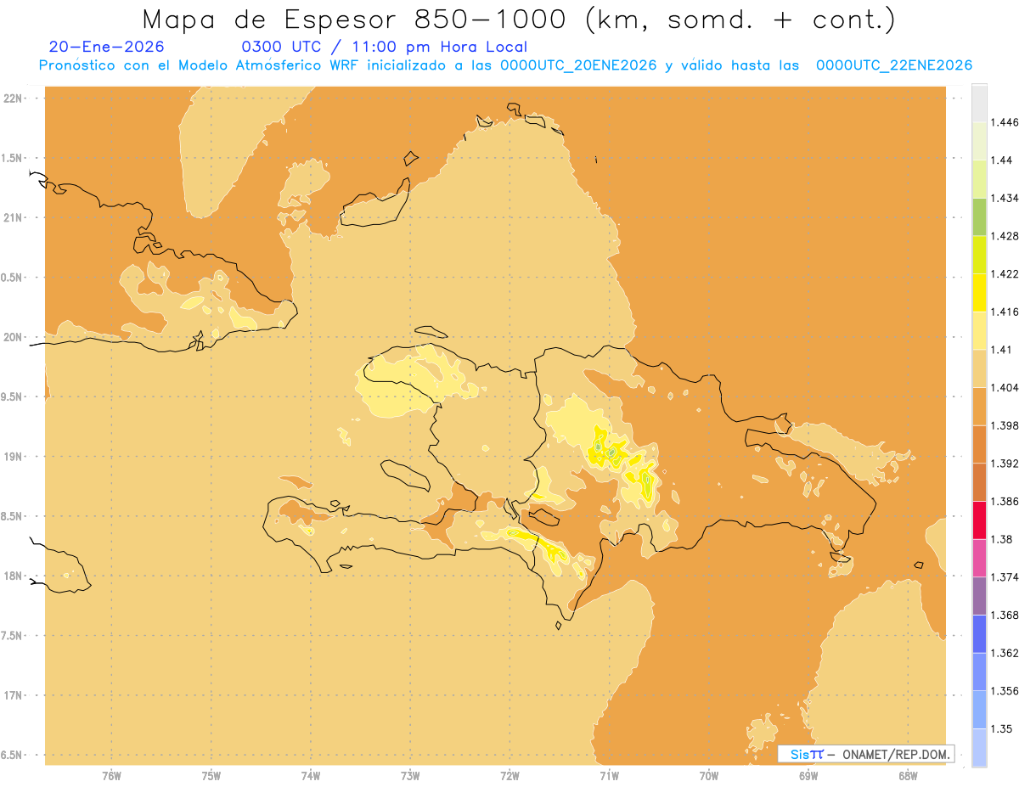Select the '1.38' colorbar value

(x=1002, y=540)
